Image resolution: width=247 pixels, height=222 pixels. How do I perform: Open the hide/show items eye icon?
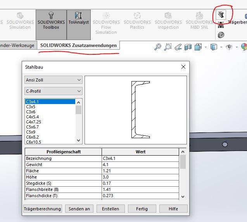tap(230, 47)
